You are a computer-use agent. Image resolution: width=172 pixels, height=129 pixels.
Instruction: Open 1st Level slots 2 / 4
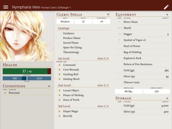coord(103,59)
